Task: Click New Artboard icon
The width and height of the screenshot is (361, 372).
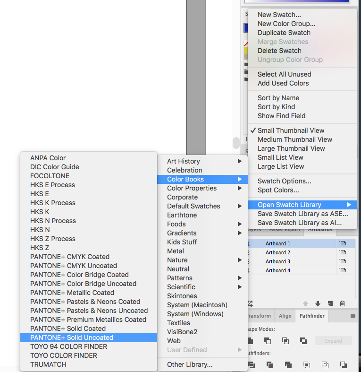Action: coord(330,303)
